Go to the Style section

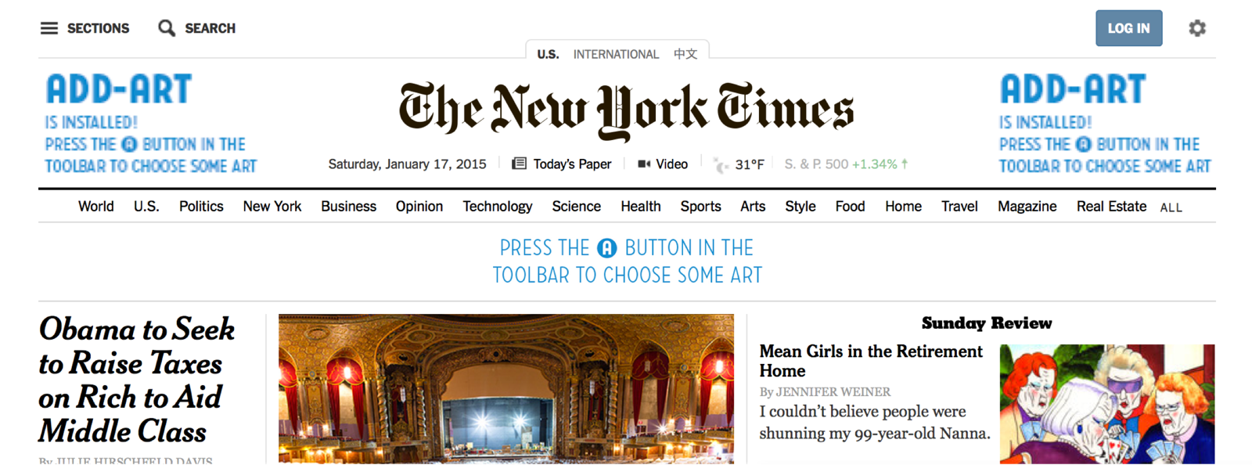(800, 206)
